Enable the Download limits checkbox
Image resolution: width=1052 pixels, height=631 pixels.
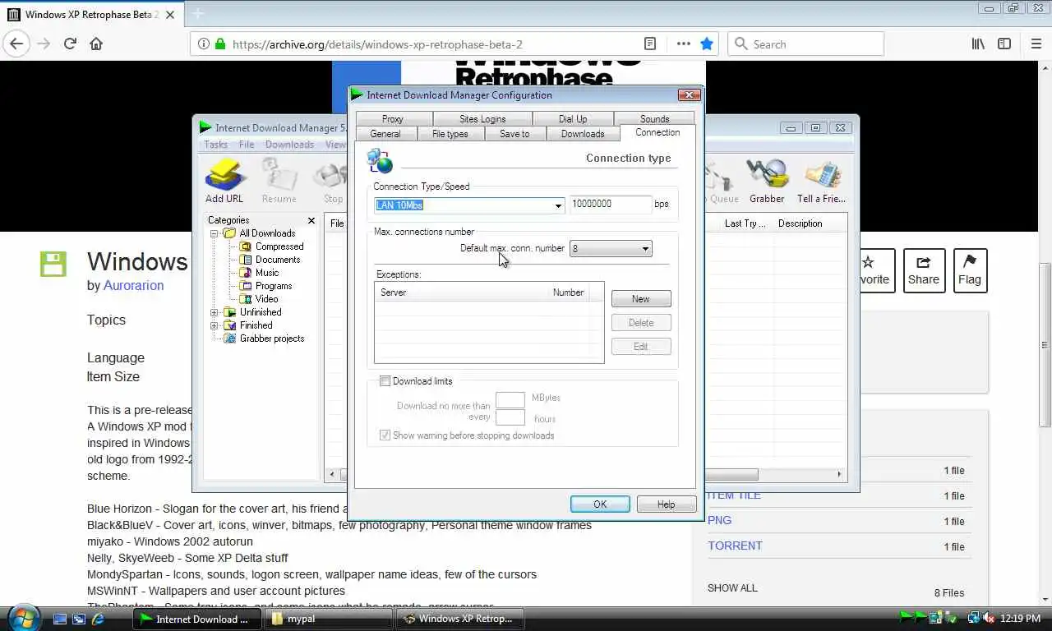[x=385, y=381]
